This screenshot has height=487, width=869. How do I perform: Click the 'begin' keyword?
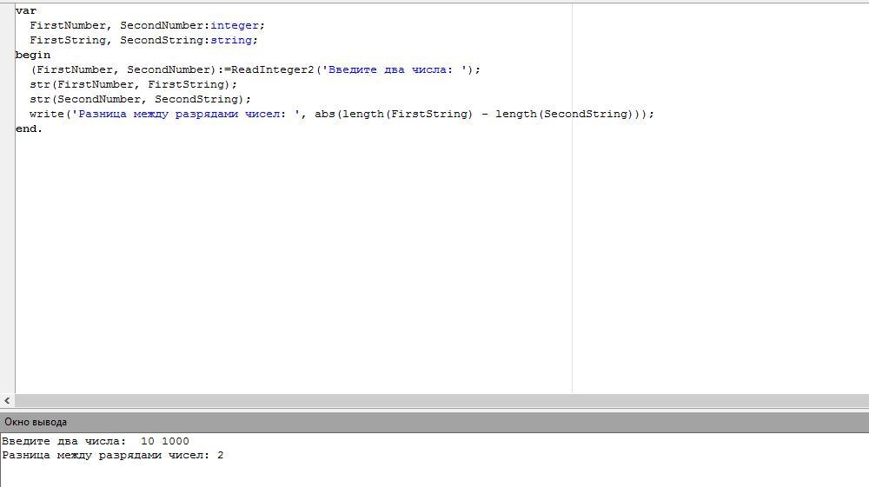coord(33,55)
